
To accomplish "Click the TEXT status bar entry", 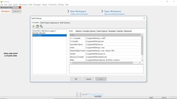I will point(151,98).
